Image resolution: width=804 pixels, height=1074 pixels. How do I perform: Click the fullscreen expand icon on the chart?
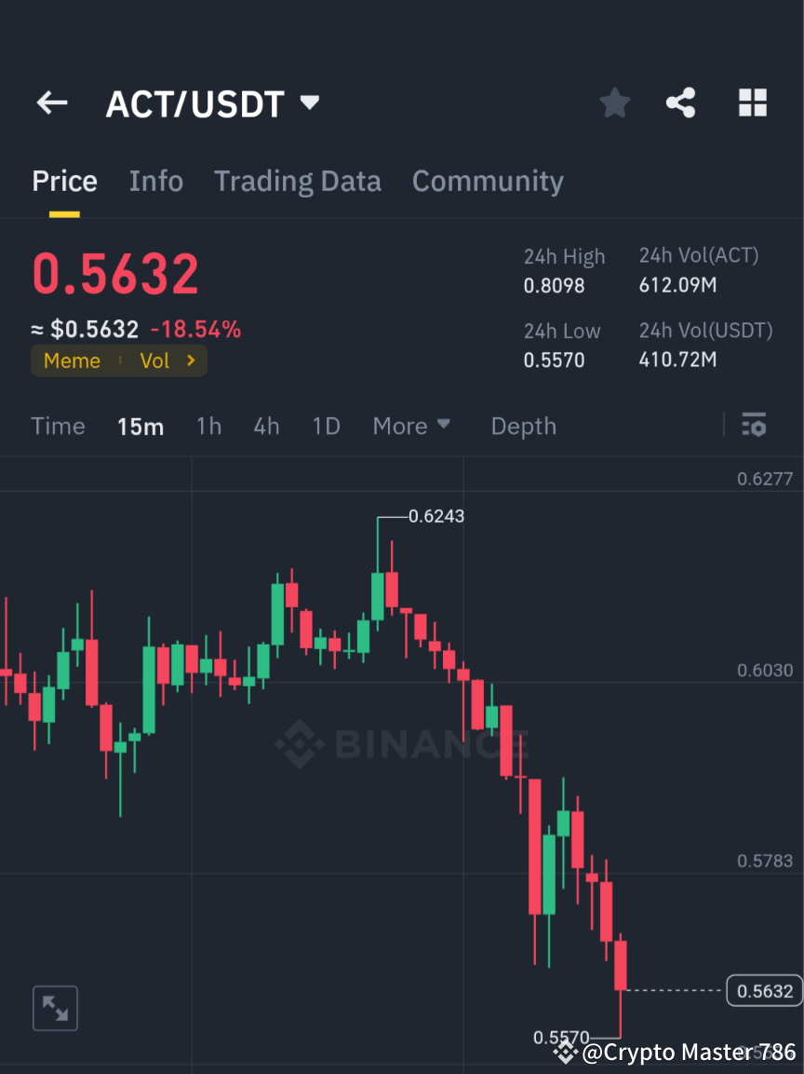point(55,1008)
